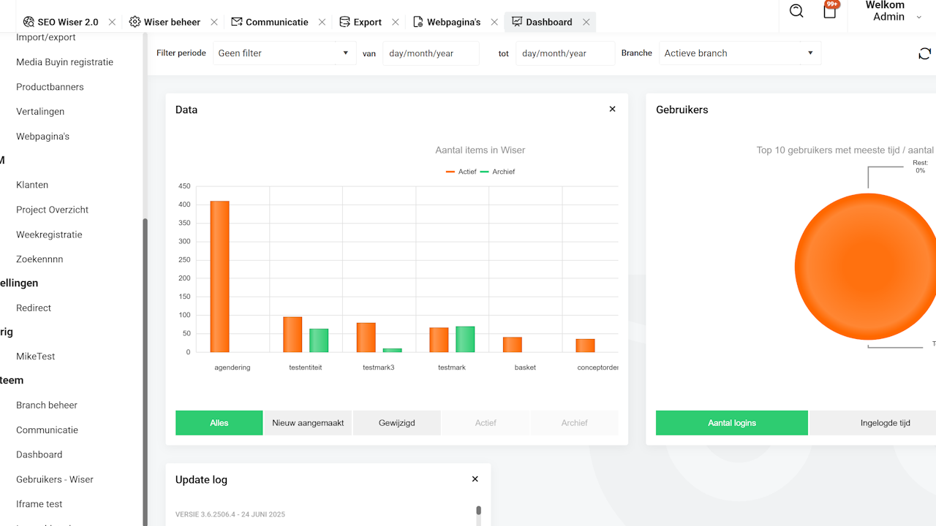Viewport: 936px width, 526px height.
Task: Close the Data widget panel
Action: pyautogui.click(x=612, y=110)
